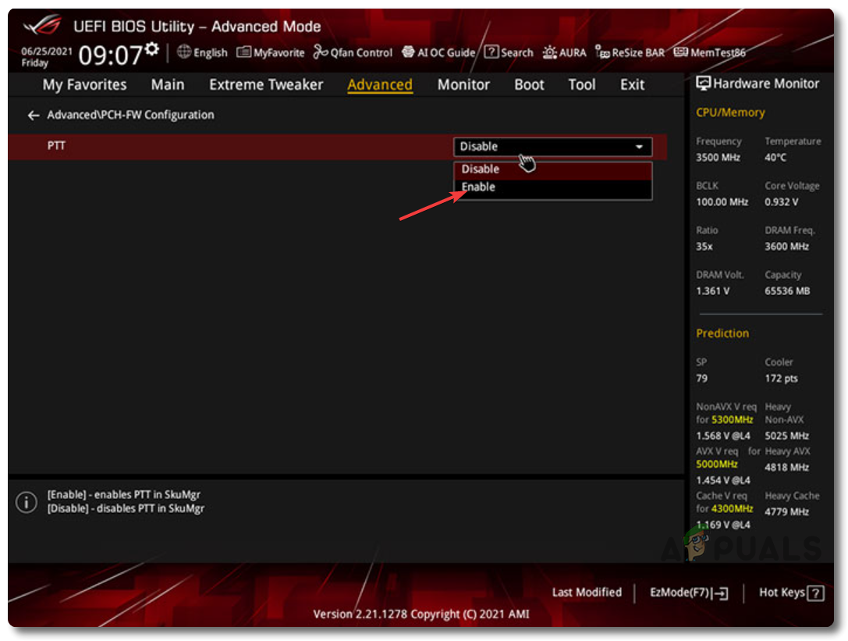Open MyFavorite from the top toolbar

[271, 52]
